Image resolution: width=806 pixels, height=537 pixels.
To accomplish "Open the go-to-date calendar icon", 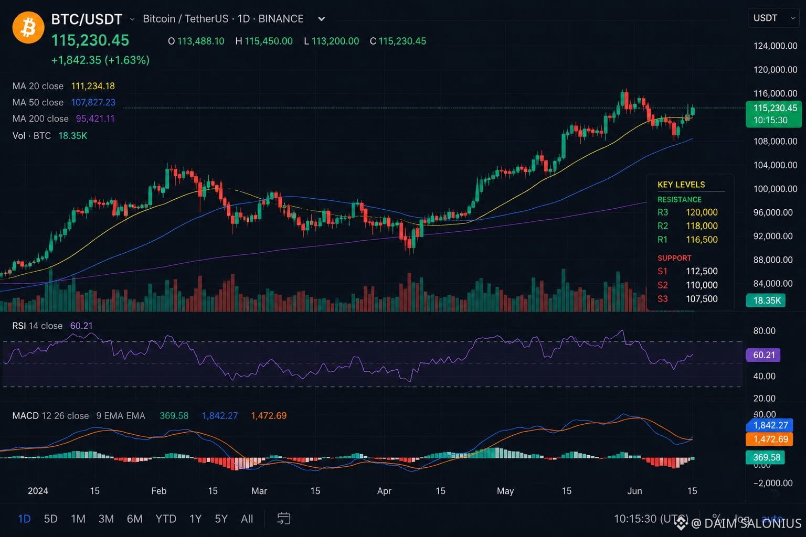I will point(283,519).
